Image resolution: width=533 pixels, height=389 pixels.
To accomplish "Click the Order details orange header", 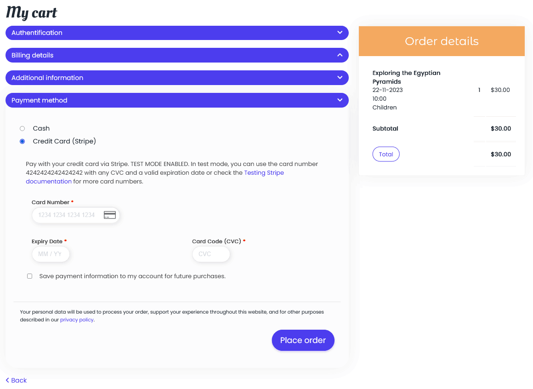I will 442,41.
